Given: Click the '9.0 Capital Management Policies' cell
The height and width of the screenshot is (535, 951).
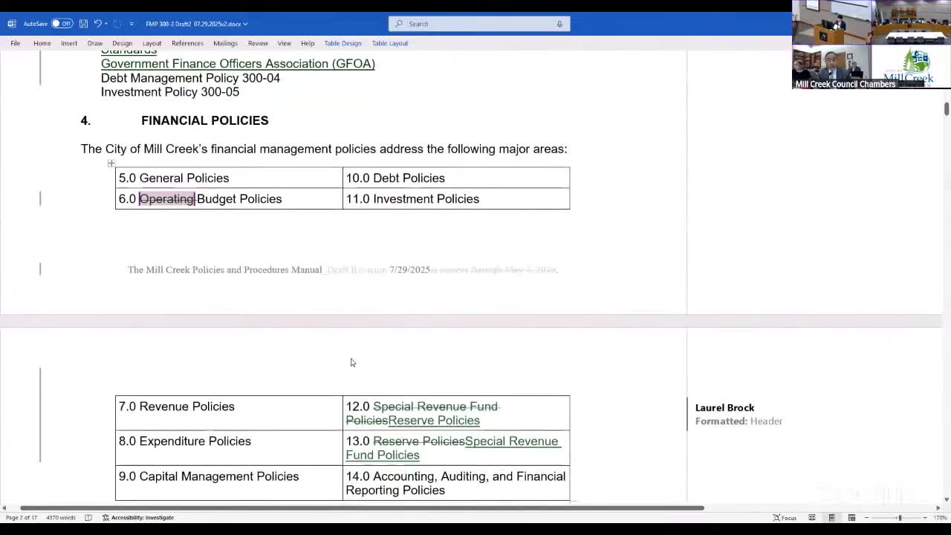Looking at the screenshot, I should (229, 483).
